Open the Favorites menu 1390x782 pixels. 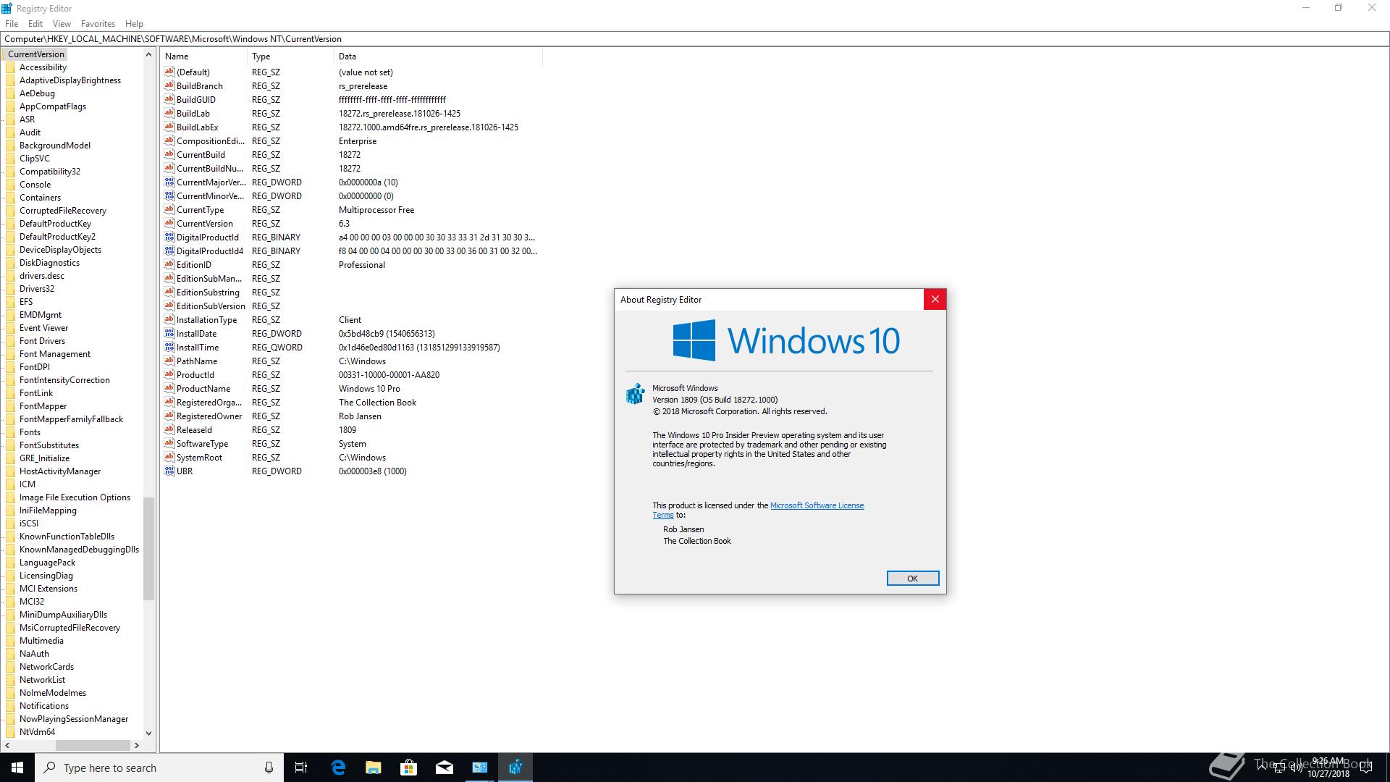point(98,24)
